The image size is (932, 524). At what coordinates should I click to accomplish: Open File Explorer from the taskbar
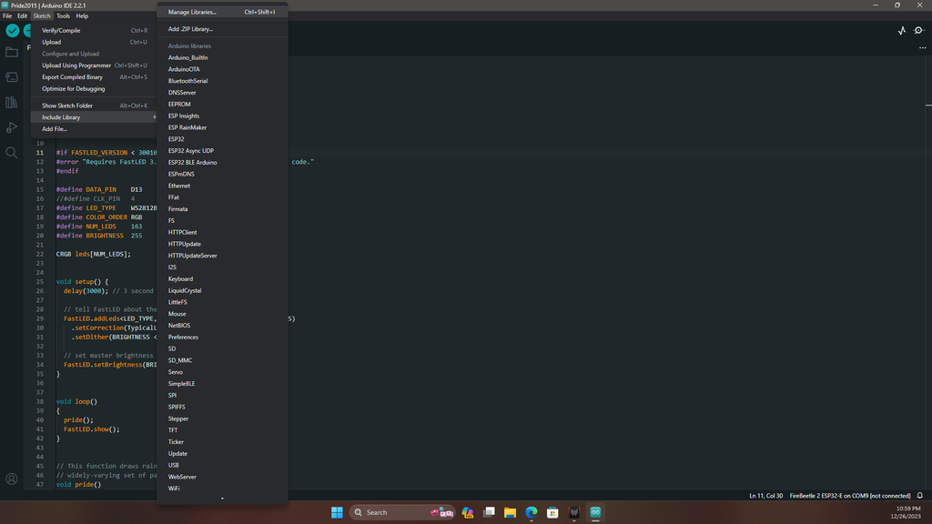(510, 512)
